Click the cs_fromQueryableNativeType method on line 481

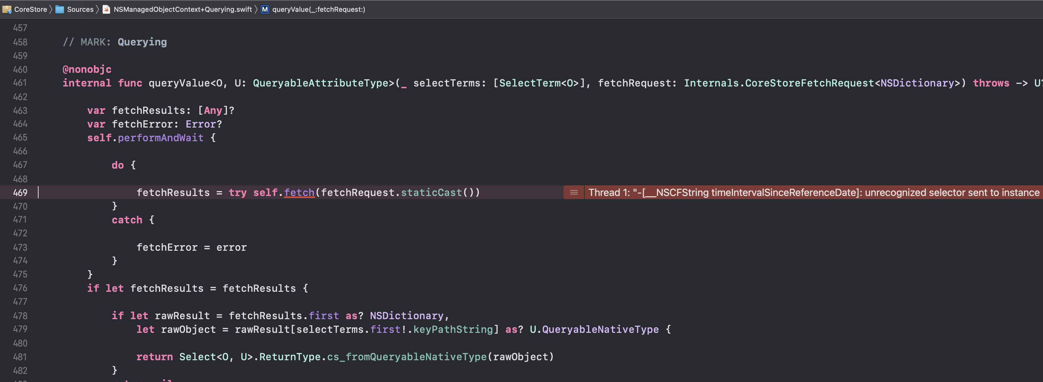point(406,357)
